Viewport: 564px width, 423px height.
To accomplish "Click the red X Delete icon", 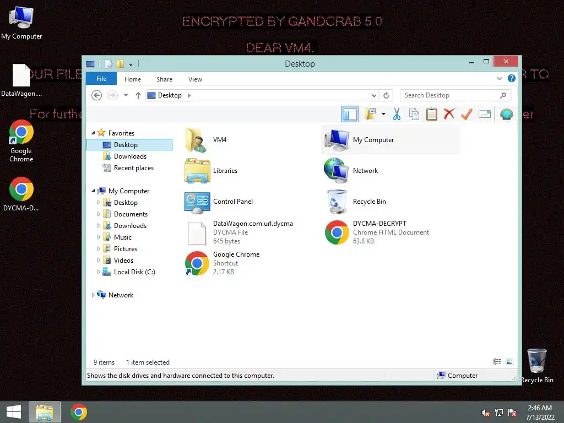I will pos(448,115).
